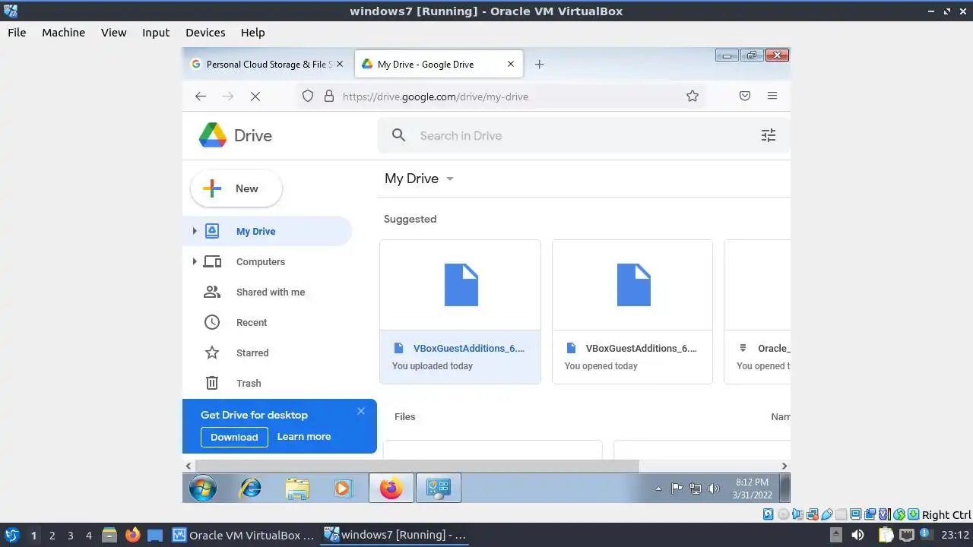Viewport: 973px width, 547px height.
Task: Go back to previous page
Action: [201, 96]
